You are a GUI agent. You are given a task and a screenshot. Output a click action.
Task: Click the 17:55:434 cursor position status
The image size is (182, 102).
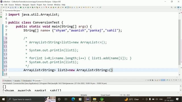tap(125, 95)
